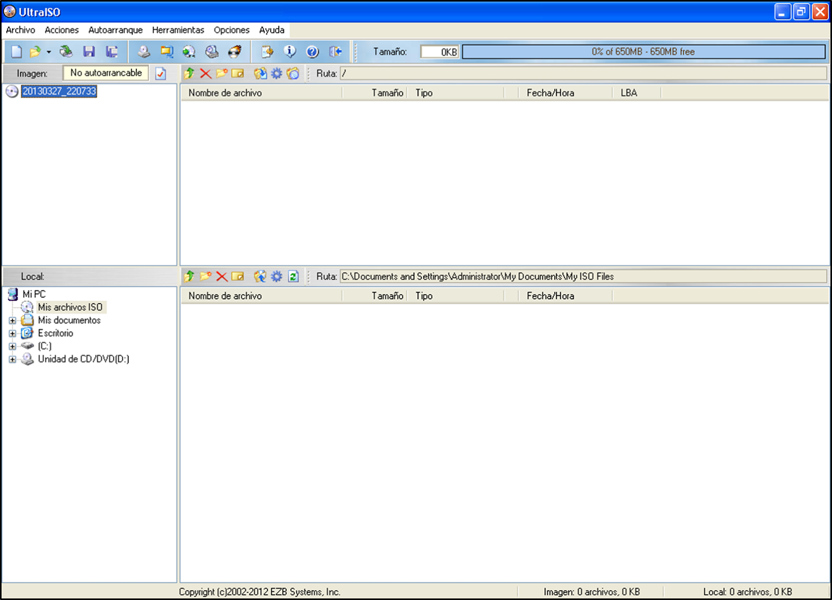Open the Herramientas menu
Viewport: 832px width, 600px height.
coord(178,30)
